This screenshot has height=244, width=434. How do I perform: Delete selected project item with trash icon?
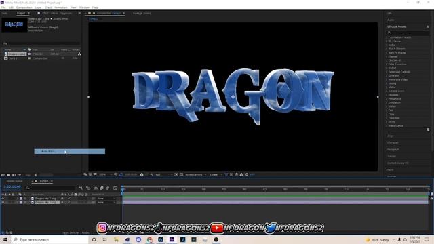(36, 175)
